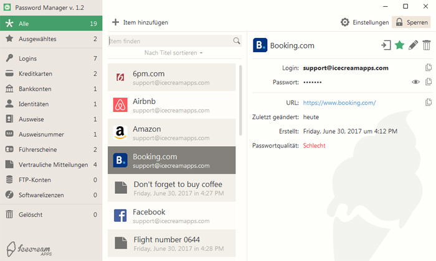Click the Erstellt date Friday, June 30, 2017

click(350, 131)
